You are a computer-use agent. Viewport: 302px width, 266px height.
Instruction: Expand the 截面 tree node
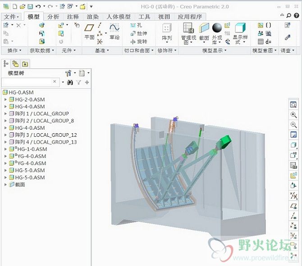tap(5, 185)
